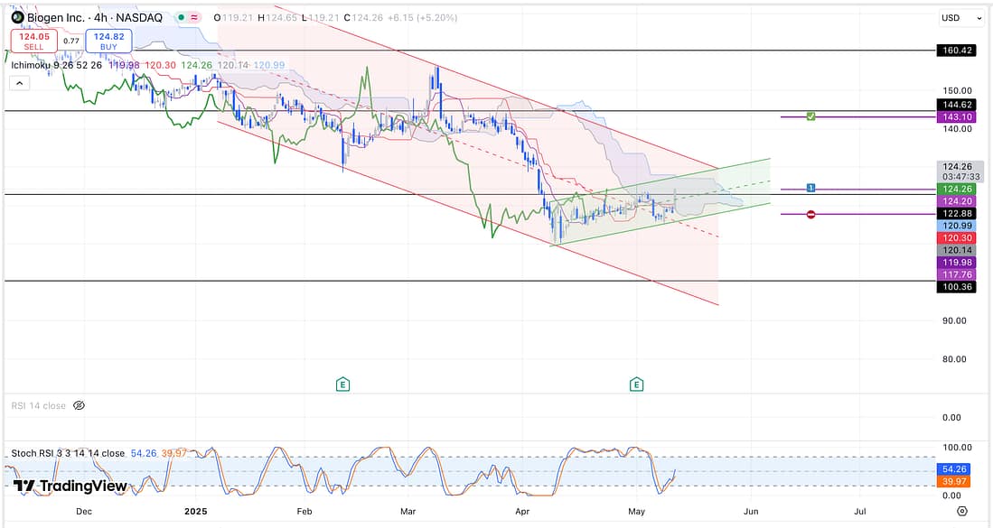Collapse the indicator legend with the chevron

pos(19,83)
